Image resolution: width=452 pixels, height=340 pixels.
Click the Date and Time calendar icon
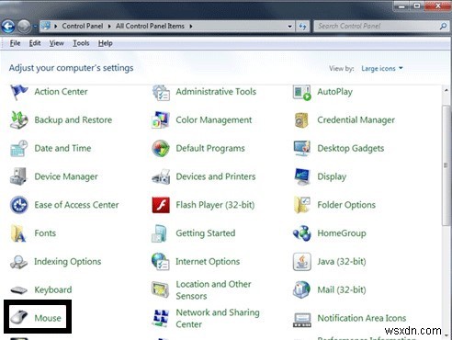point(19,148)
